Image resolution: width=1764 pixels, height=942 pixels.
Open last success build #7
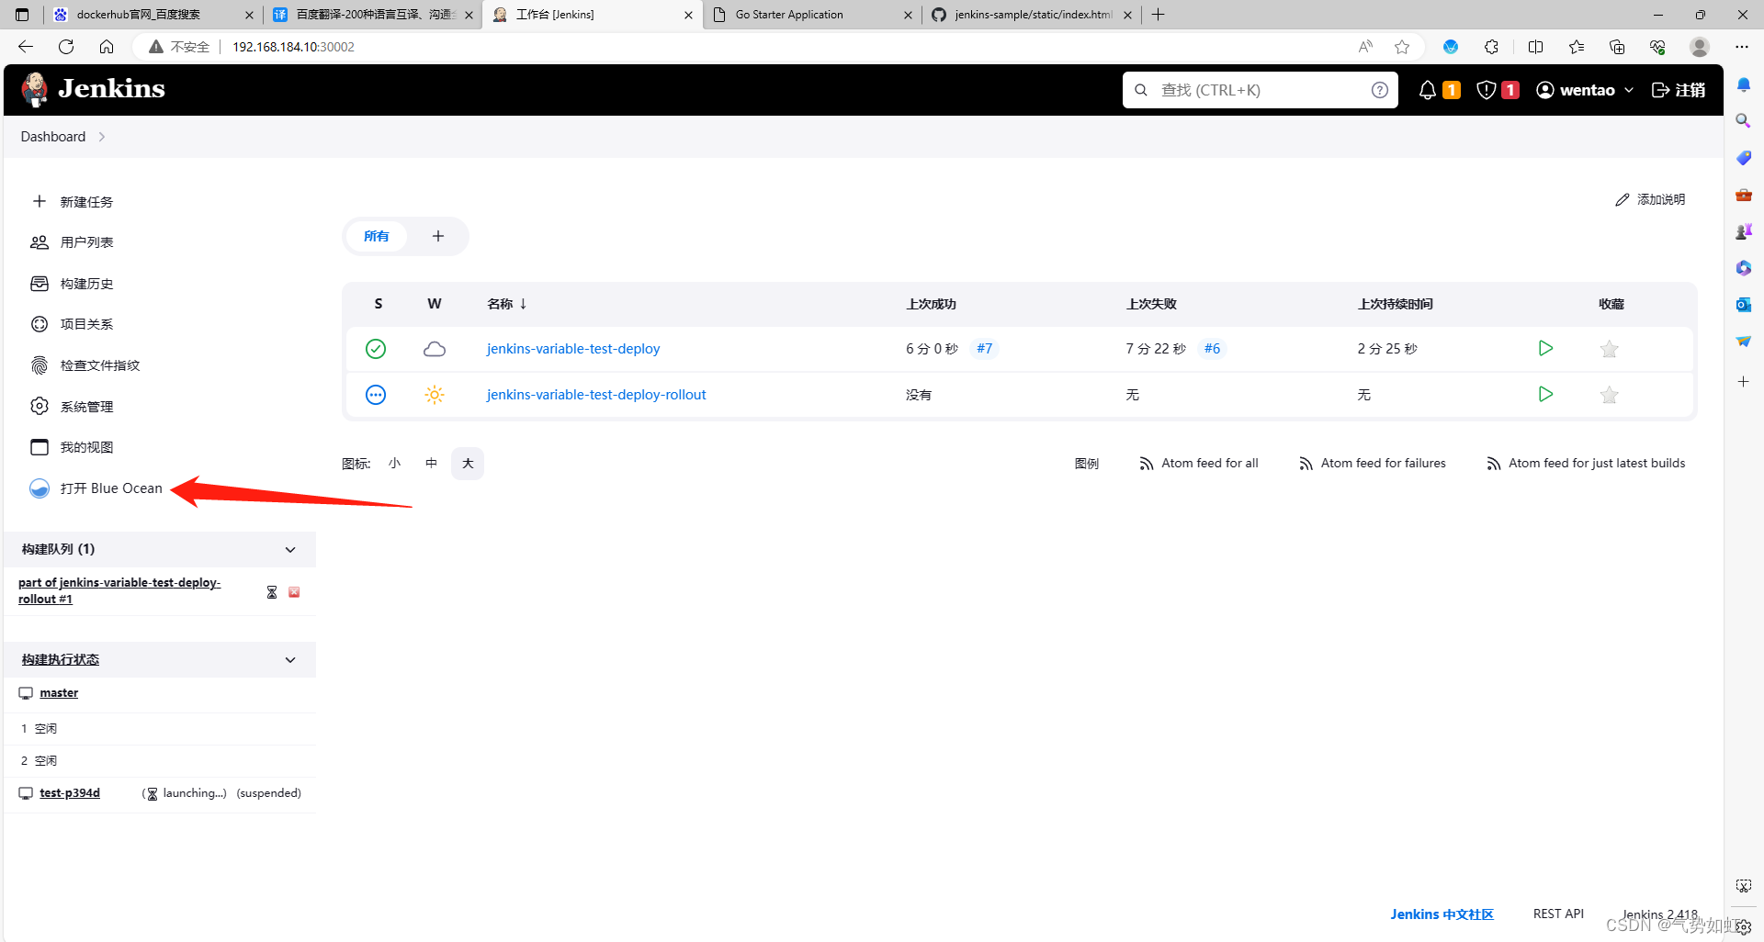pos(984,349)
